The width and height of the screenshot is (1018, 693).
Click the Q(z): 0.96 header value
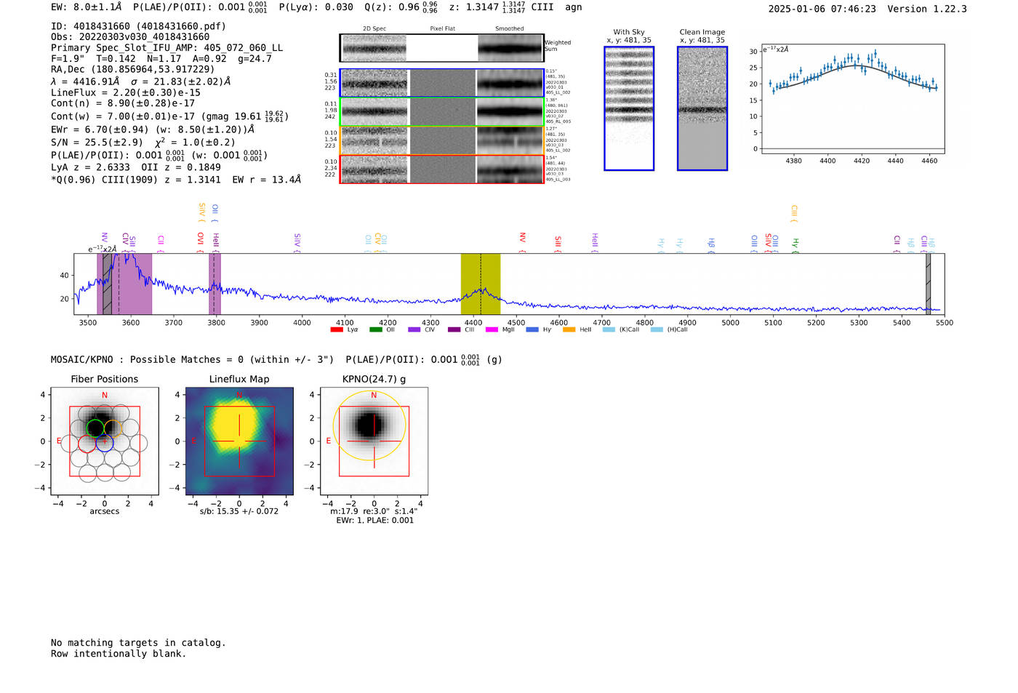tap(401, 7)
